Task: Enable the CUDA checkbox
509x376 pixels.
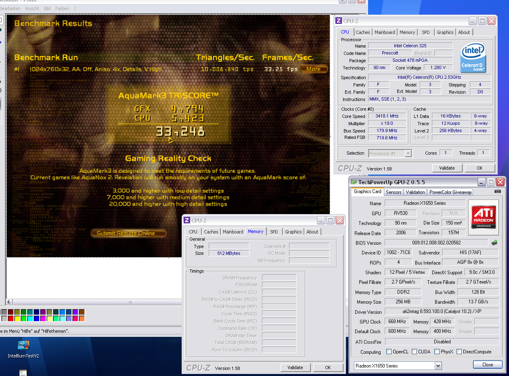Action: point(414,352)
